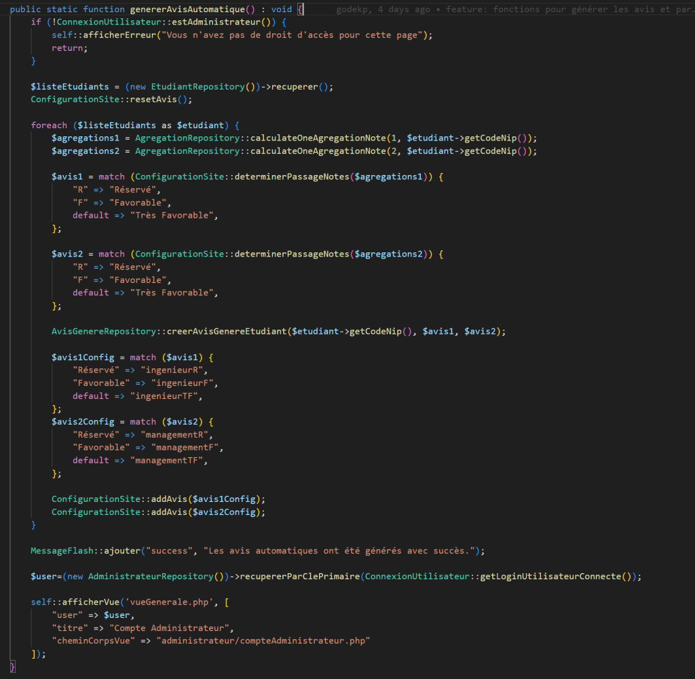Click the ajouter method call
Image resolution: width=695 pixels, height=679 pixels.
point(122,551)
